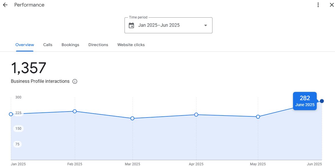
Task: Expand the Time period dropdown arrow
Action: click(x=205, y=25)
